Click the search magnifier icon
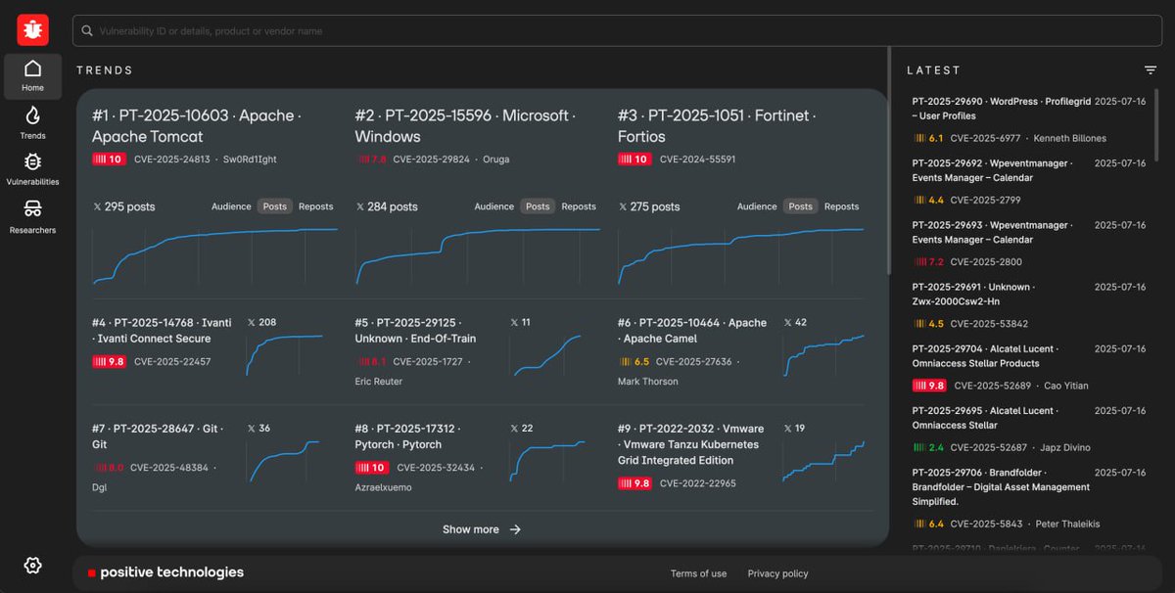The image size is (1175, 593). 87,31
